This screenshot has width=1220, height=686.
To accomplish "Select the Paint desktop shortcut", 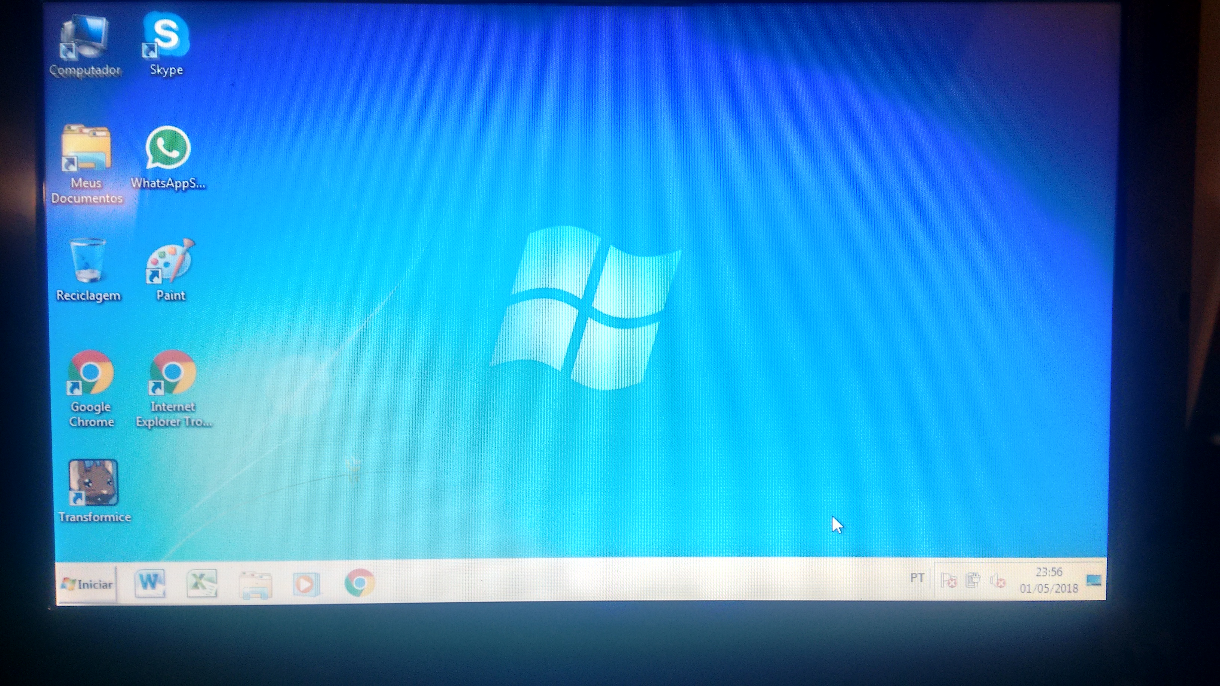I will (x=170, y=270).
